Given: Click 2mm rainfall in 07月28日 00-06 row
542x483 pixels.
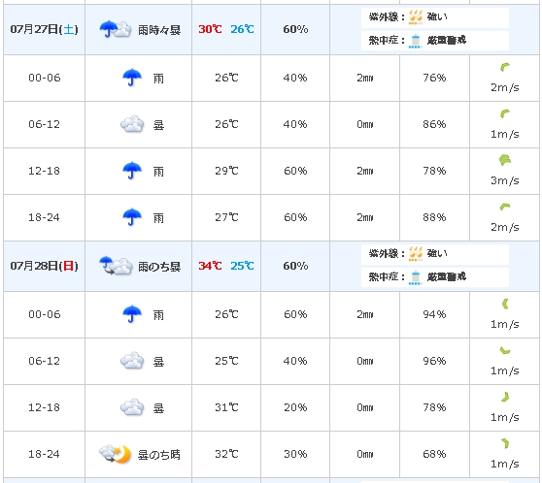Looking at the screenshot, I should click(x=365, y=314).
